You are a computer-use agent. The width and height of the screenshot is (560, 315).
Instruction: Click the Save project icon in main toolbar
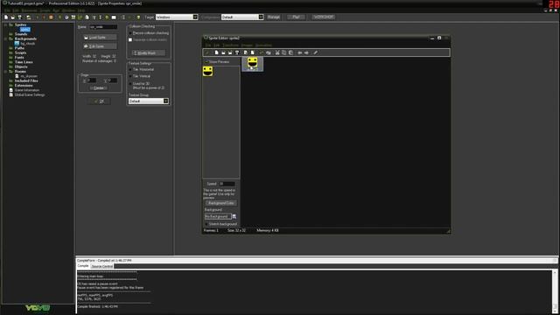[x=19, y=17]
